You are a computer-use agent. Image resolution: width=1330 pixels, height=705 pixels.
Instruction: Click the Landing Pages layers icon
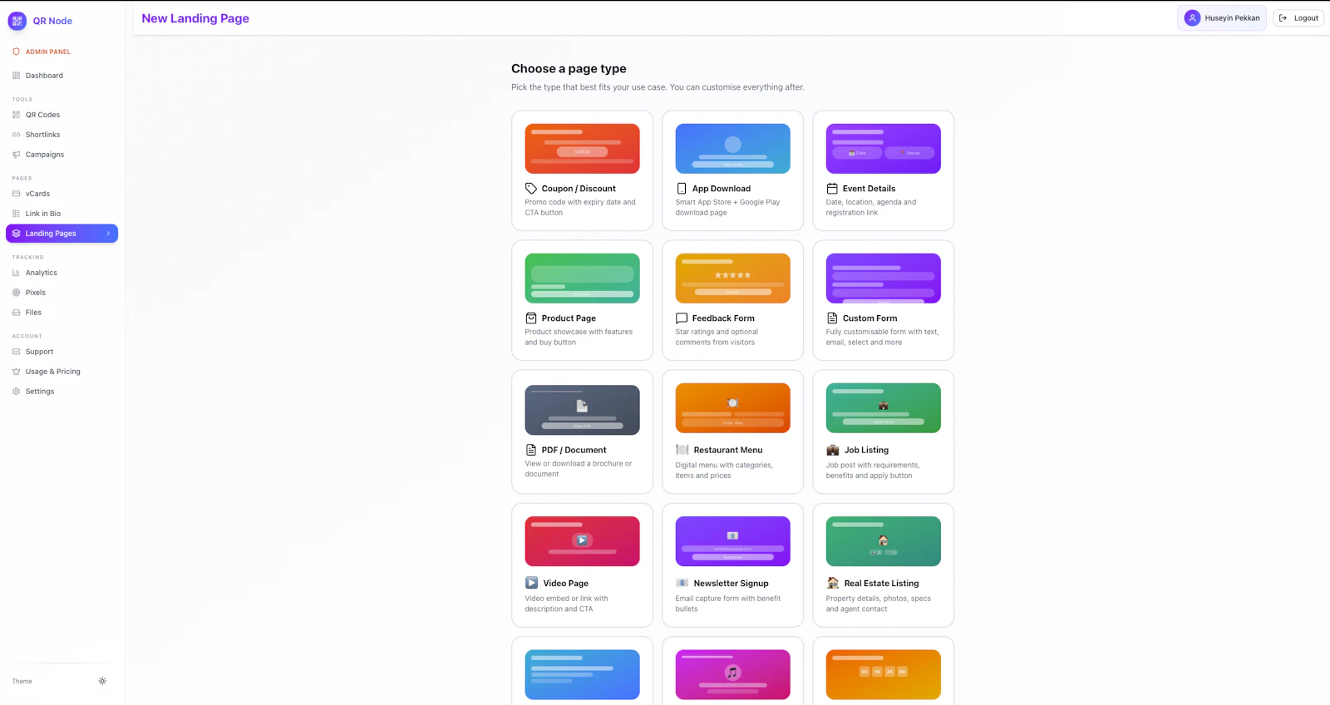(16, 234)
